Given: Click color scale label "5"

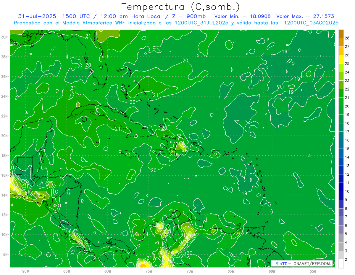Looking at the screenshot, I should [346, 234].
